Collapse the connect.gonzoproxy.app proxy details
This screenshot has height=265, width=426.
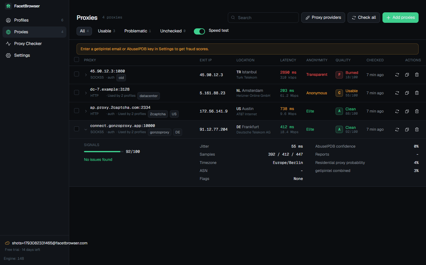click(86, 129)
